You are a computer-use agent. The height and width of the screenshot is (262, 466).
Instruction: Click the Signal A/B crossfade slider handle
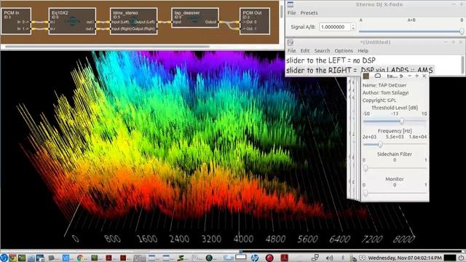(462, 31)
